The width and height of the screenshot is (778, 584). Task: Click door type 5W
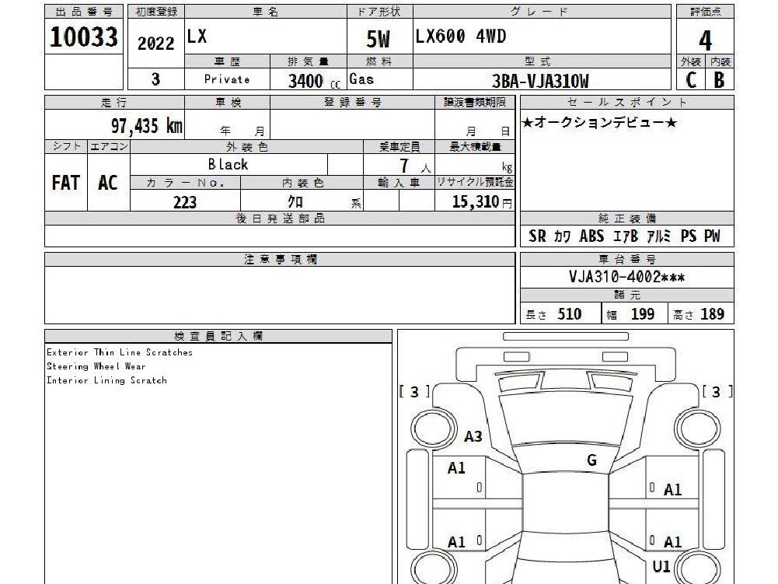[378, 40]
